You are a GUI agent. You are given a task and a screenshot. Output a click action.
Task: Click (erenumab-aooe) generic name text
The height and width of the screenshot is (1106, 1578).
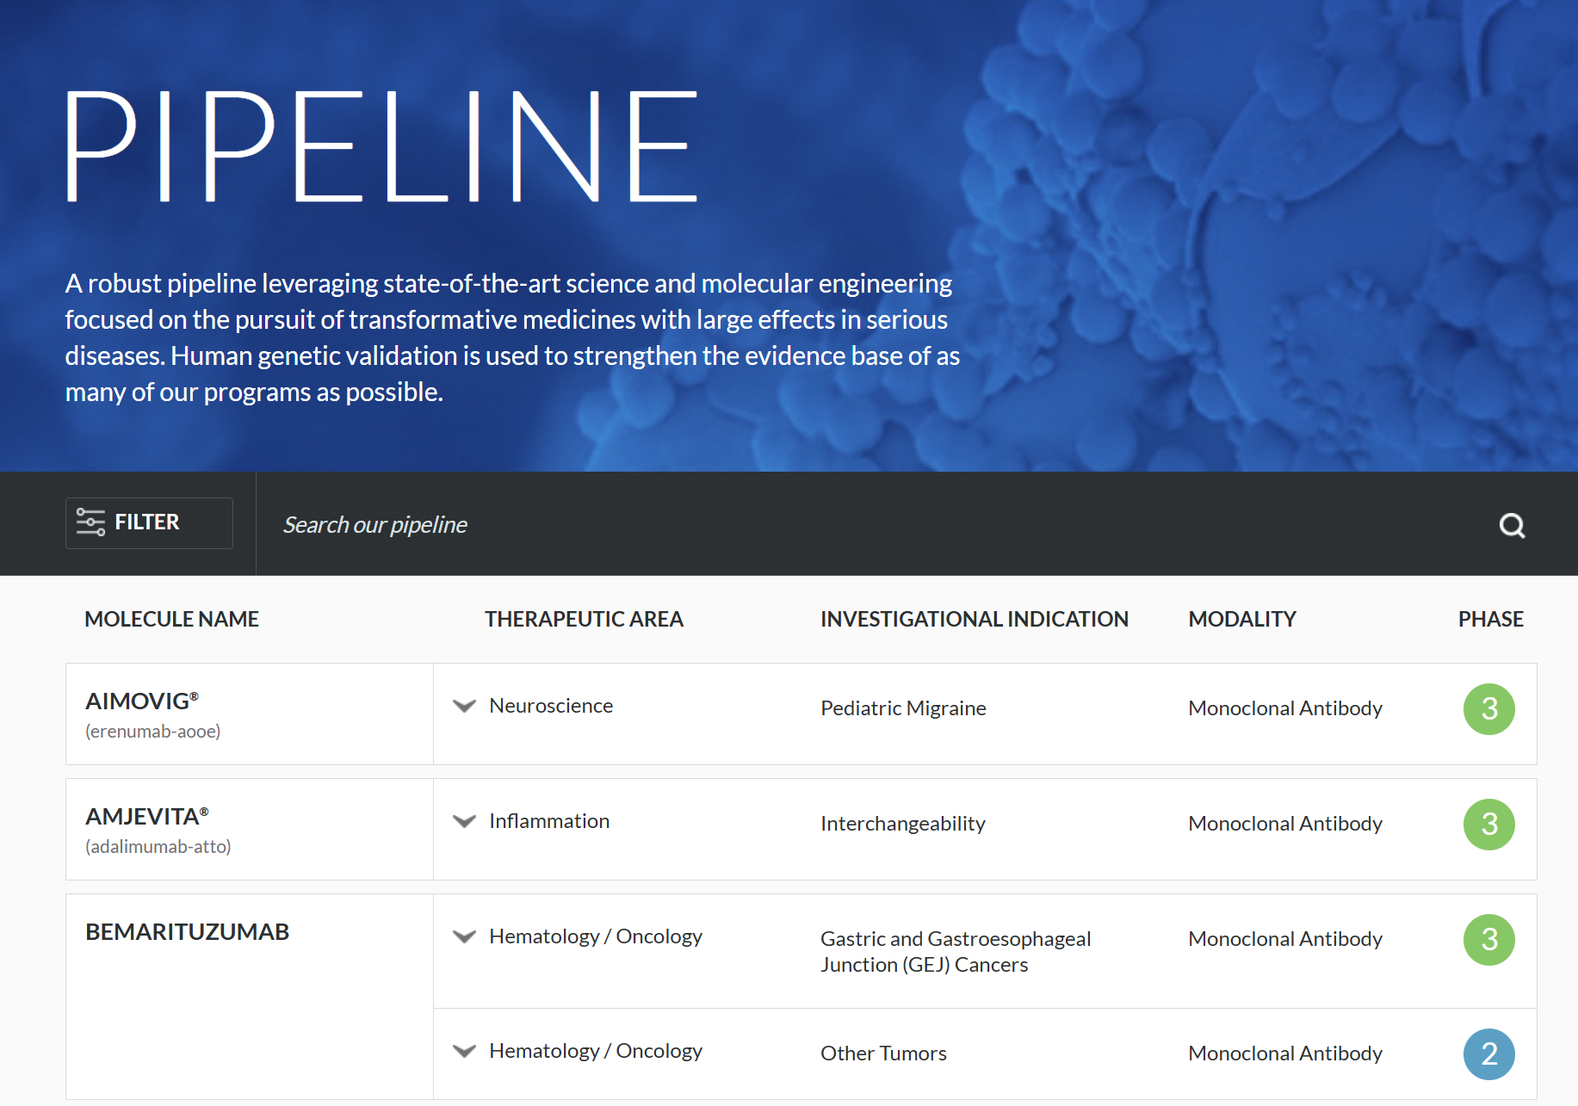click(153, 732)
